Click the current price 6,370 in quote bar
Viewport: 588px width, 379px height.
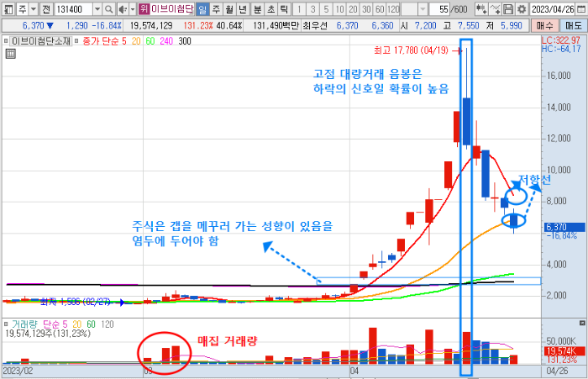pos(34,26)
